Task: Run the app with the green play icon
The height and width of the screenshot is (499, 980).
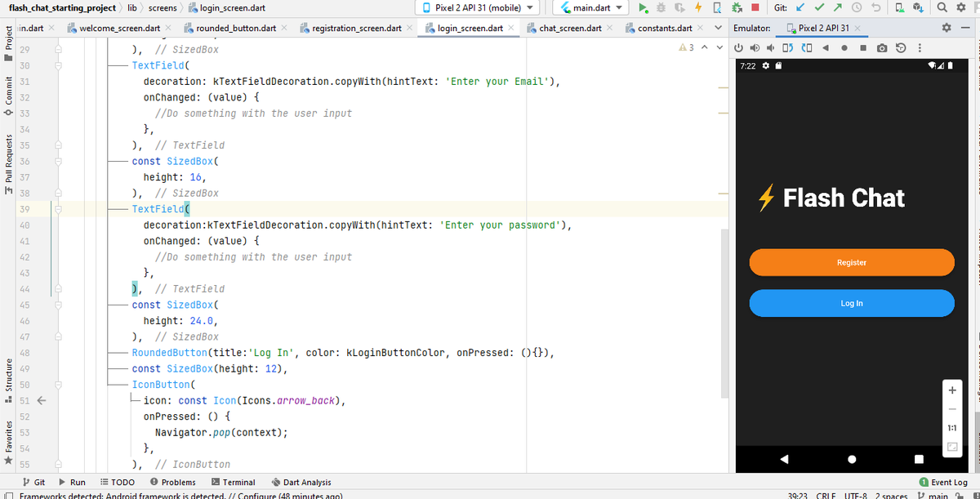Action: pos(644,8)
